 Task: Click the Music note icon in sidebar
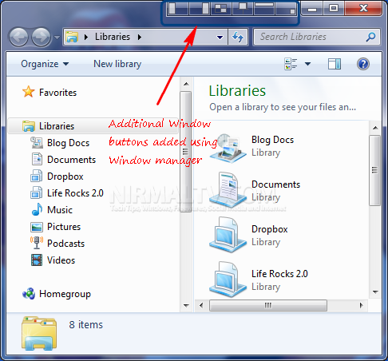click(37, 209)
